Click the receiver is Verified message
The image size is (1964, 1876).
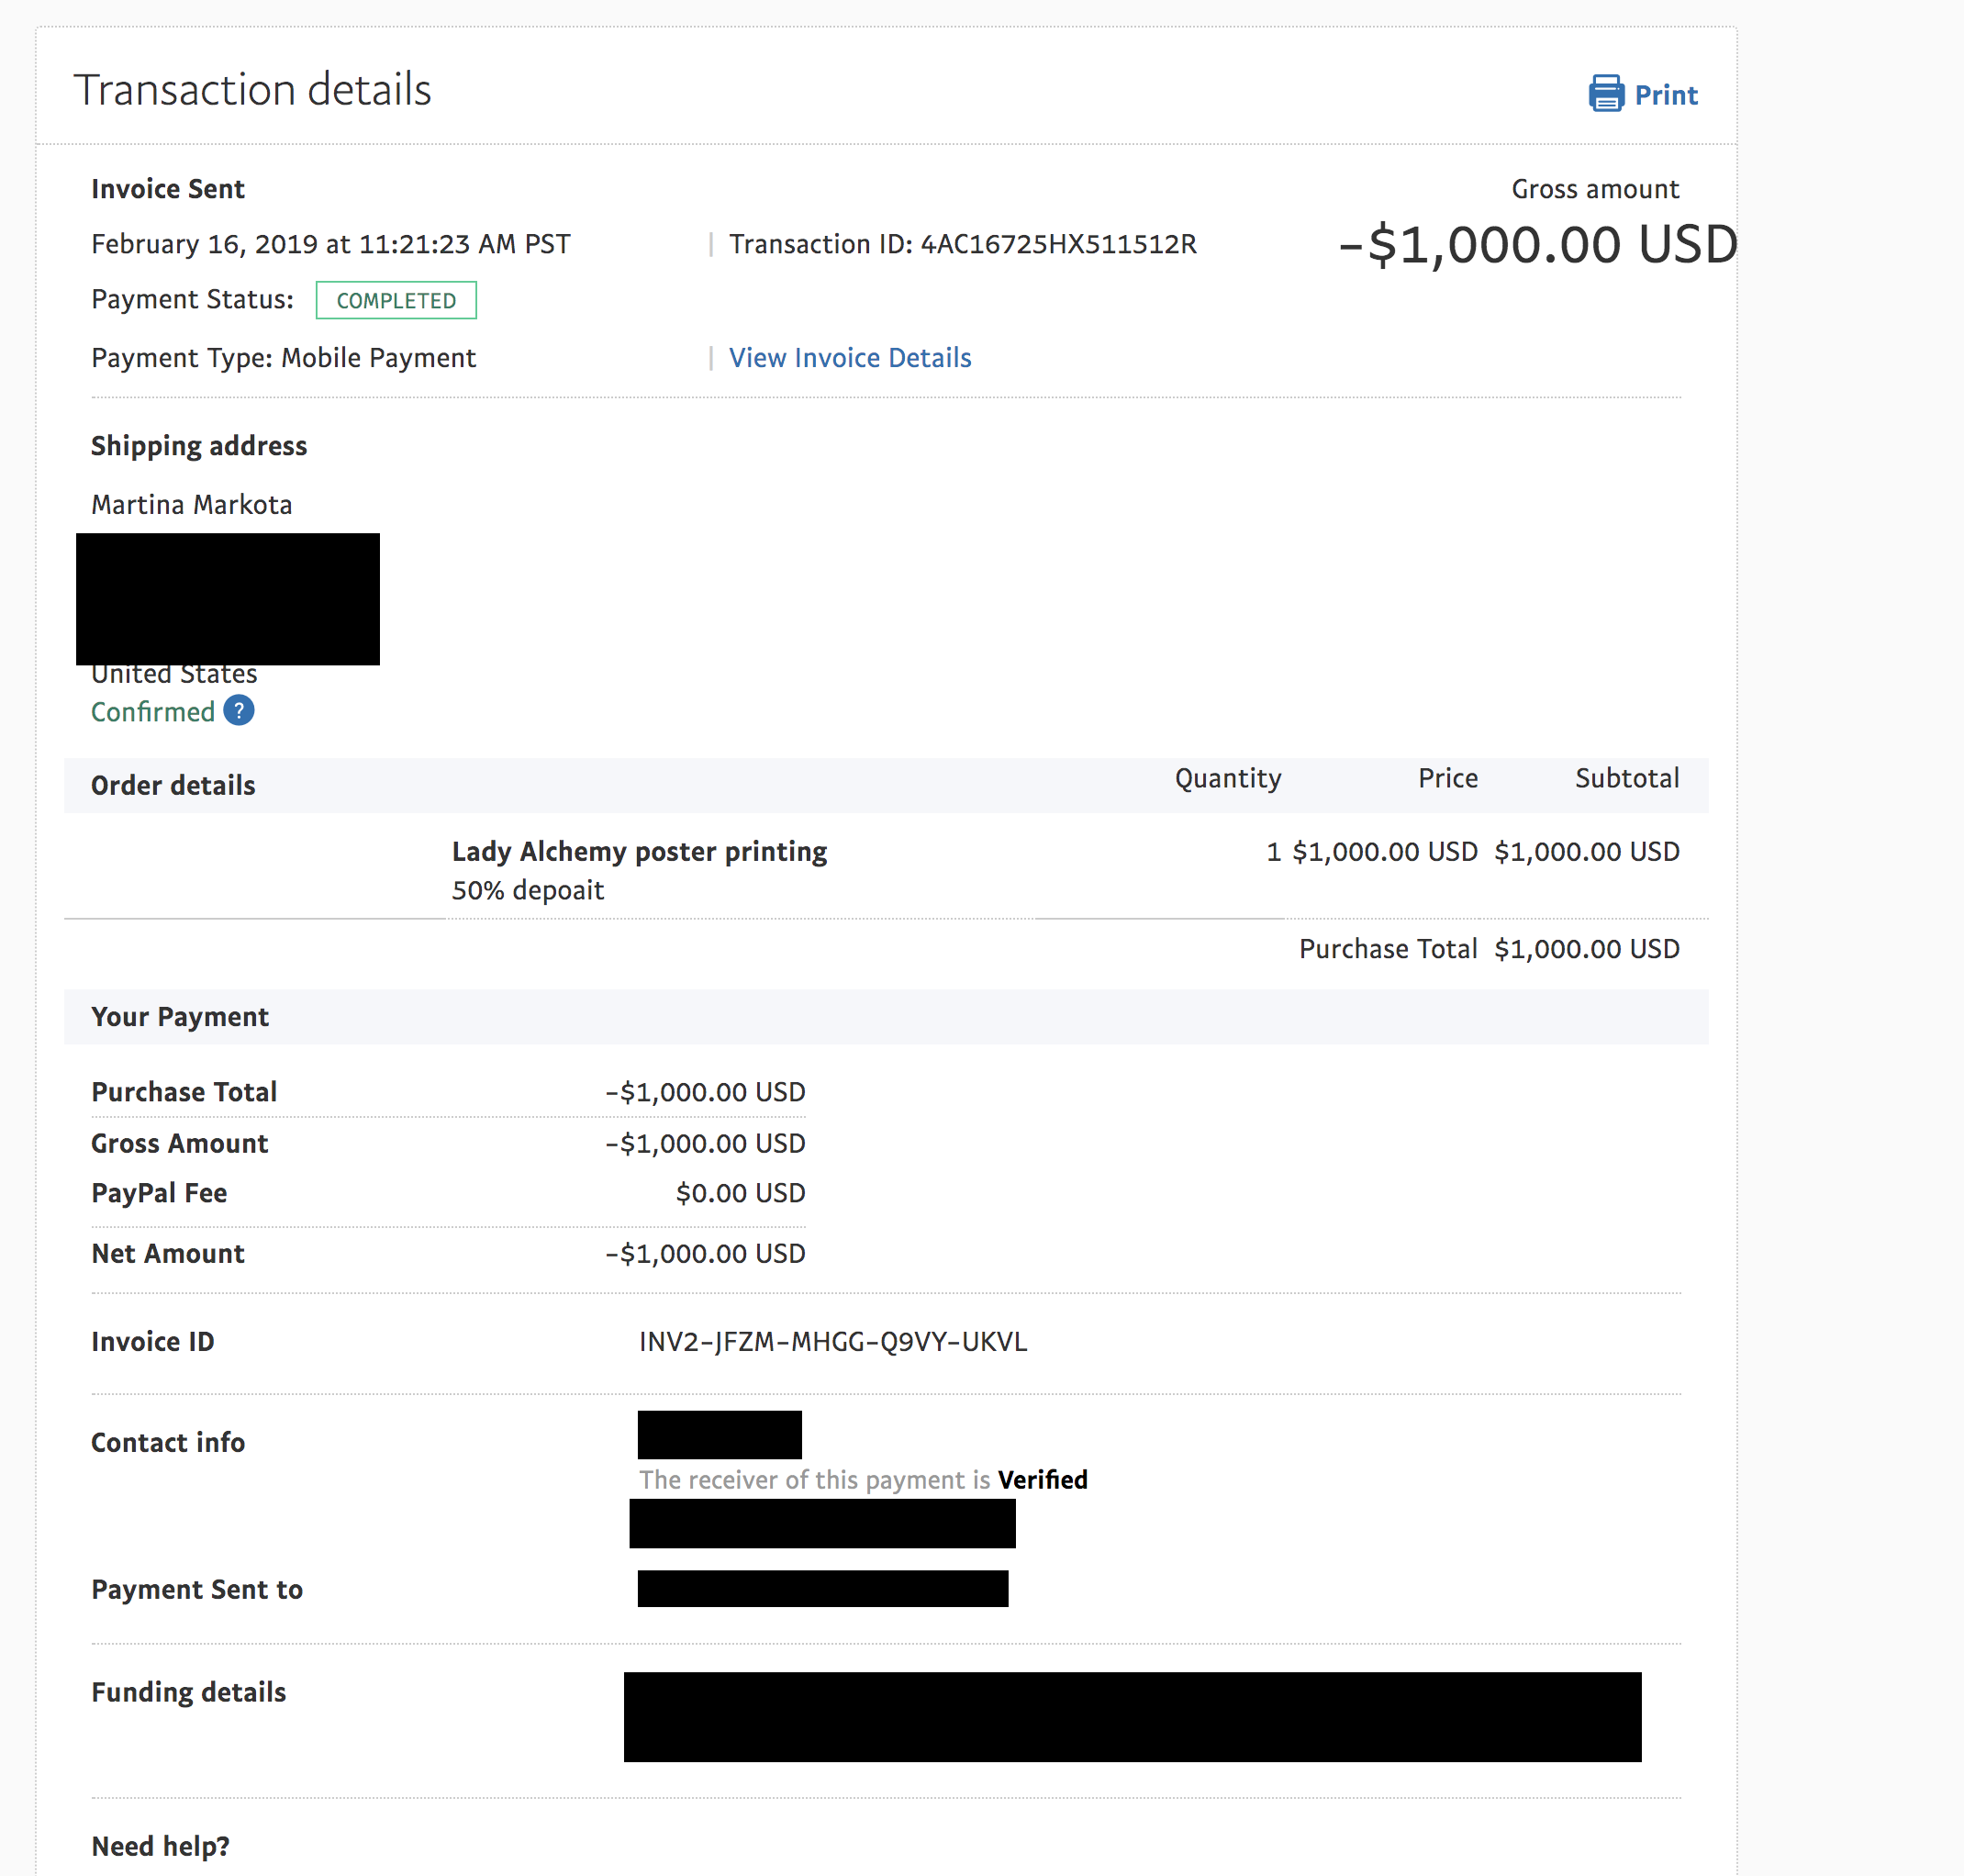pyautogui.click(x=864, y=1480)
